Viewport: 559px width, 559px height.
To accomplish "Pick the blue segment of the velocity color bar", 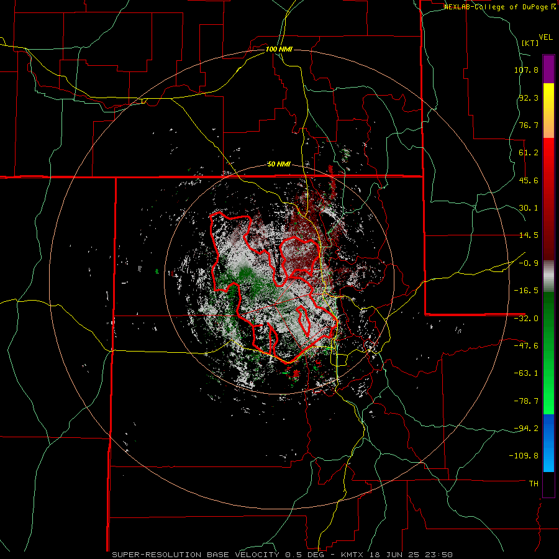I will point(548,443).
